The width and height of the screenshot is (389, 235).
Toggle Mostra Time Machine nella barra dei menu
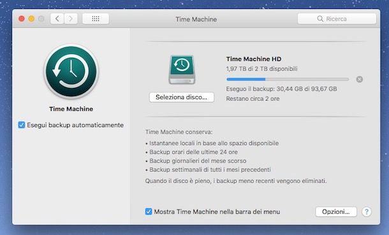point(149,211)
